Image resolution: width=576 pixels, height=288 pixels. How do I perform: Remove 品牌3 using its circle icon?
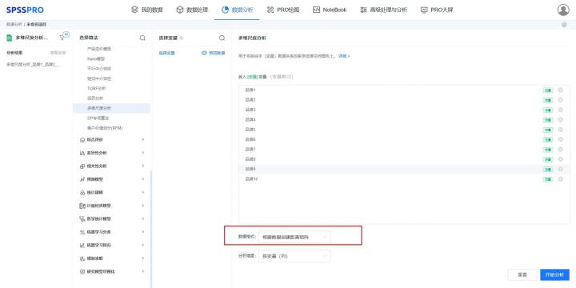coord(560,110)
